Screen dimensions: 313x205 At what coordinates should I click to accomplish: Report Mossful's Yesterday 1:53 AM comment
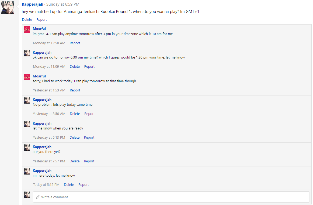(75, 90)
